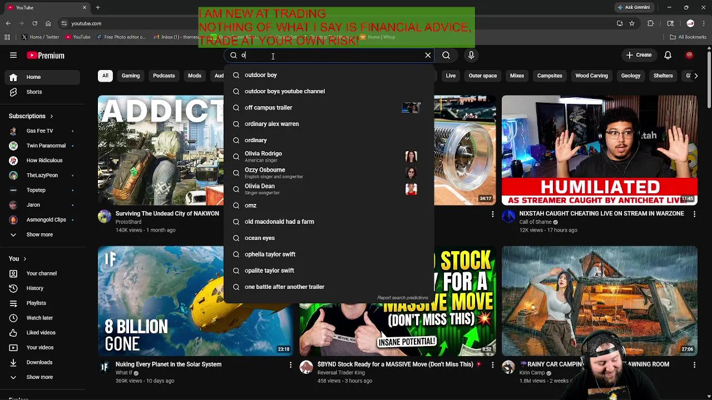The image size is (712, 400).
Task: Choose suggestion 'ocean eyes'
Action: (x=328, y=238)
